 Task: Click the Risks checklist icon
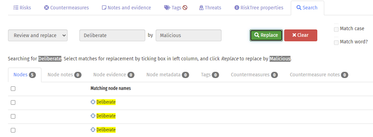16,8
